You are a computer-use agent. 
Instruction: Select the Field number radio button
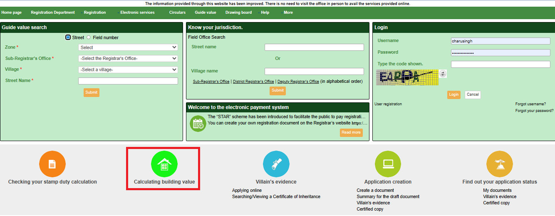coord(89,37)
